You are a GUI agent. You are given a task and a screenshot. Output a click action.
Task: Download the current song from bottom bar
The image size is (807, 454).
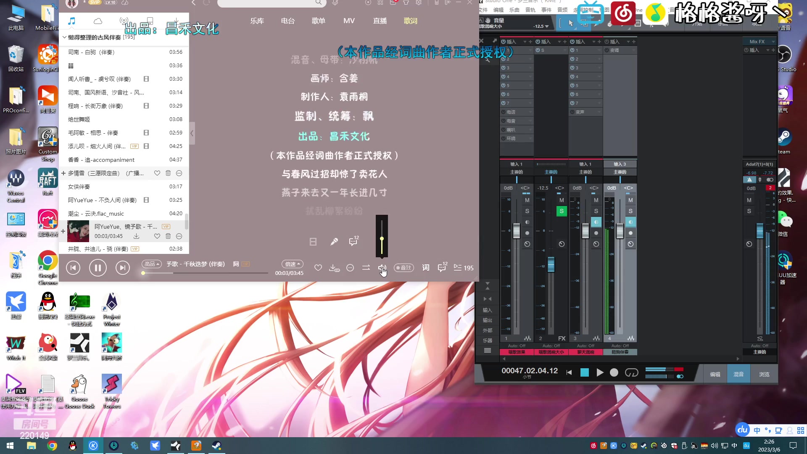(x=334, y=268)
